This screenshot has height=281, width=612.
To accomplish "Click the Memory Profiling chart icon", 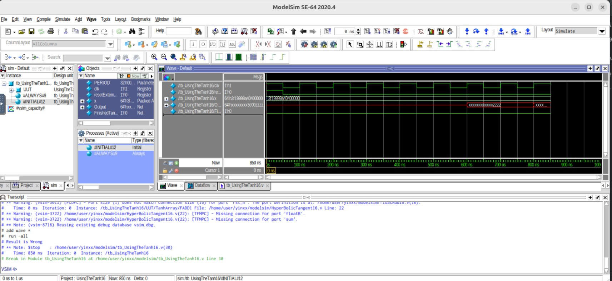I will (x=441, y=31).
